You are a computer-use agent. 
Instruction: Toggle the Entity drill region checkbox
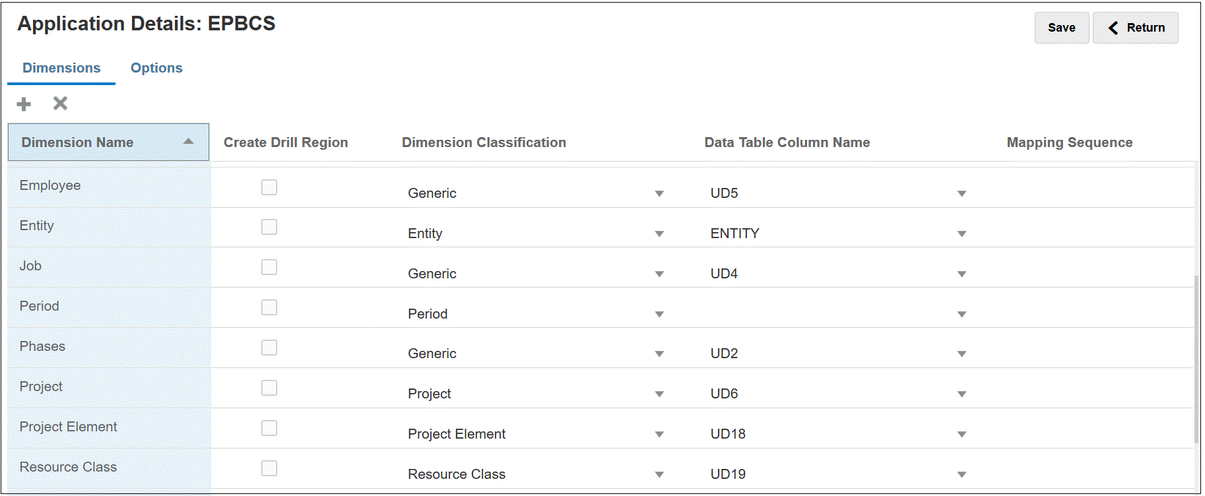[x=269, y=227]
